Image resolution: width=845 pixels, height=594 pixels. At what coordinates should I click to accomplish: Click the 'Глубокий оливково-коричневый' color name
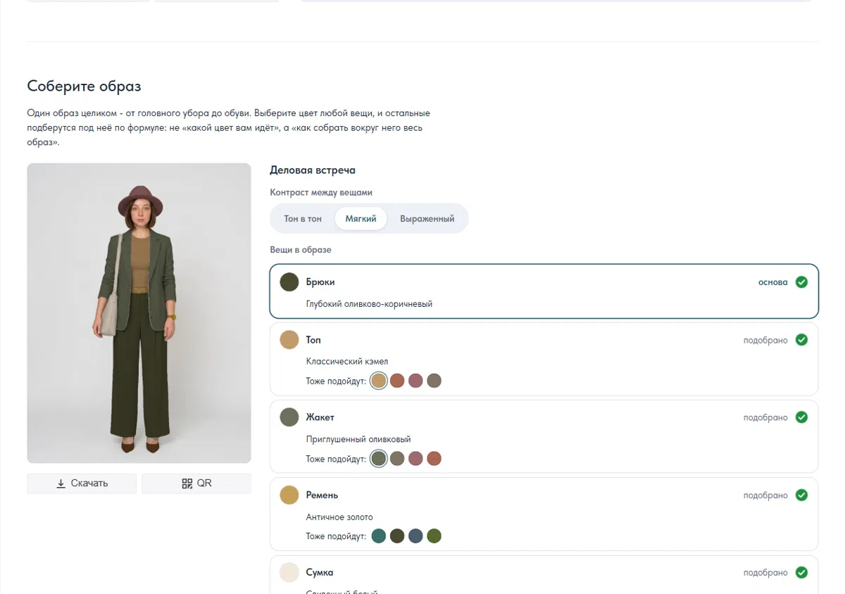tap(369, 304)
